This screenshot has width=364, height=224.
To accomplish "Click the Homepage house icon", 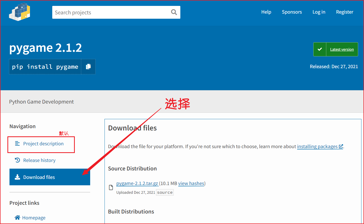I will (x=17, y=217).
